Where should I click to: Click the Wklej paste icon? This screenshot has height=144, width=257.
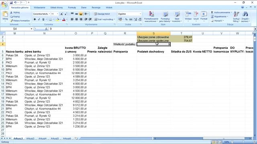[x=5, y=14]
